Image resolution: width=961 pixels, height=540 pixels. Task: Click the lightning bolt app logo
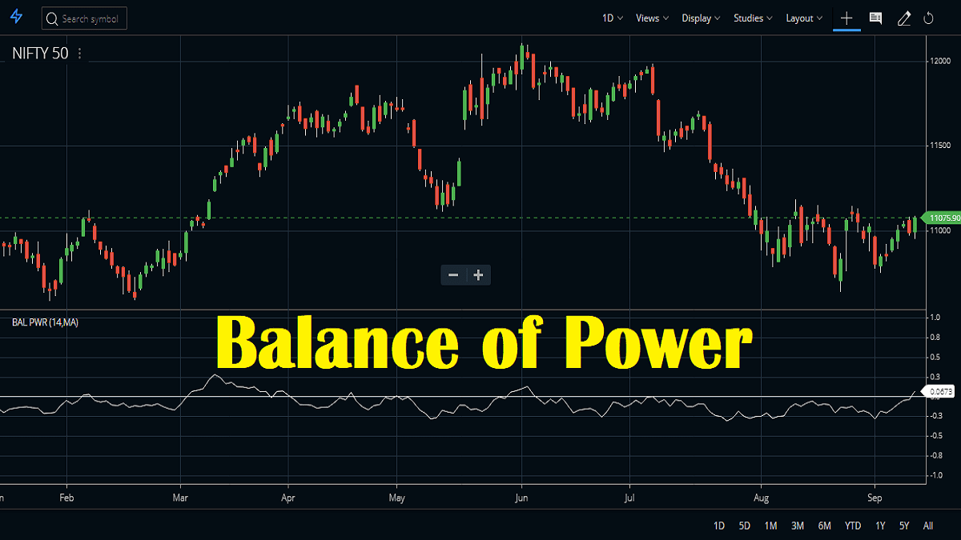pos(16,18)
